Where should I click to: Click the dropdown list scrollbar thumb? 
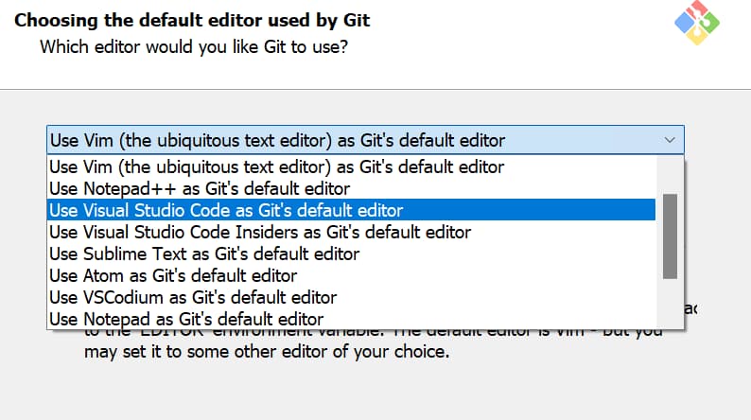pos(670,236)
